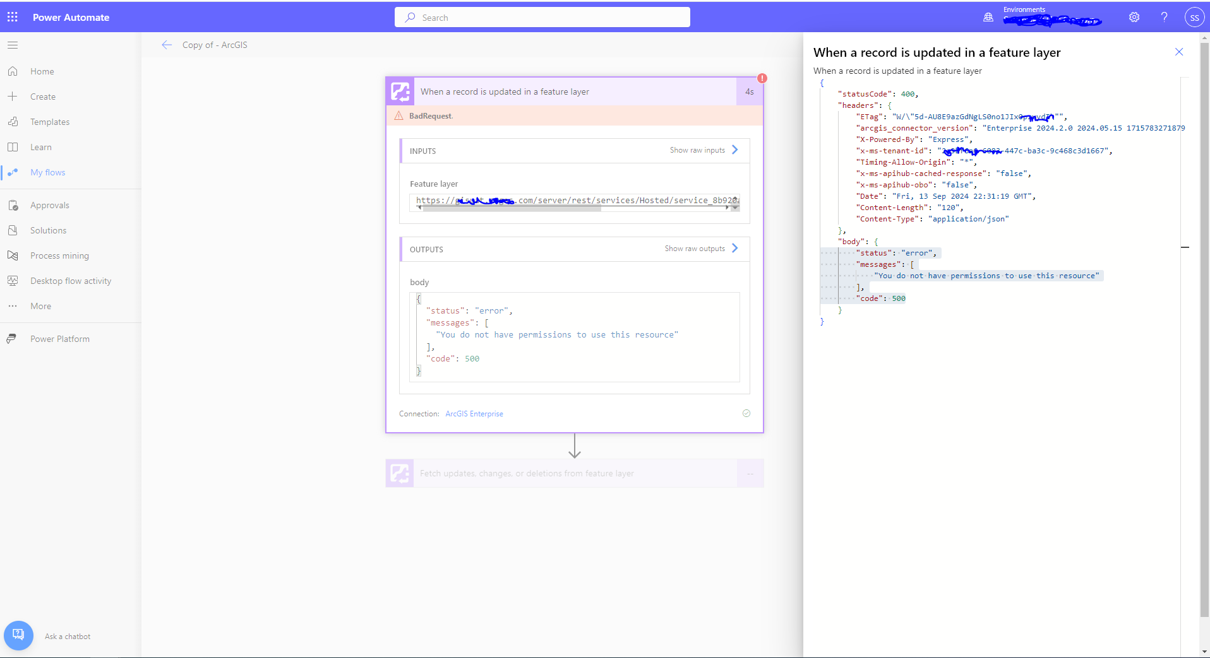Open the ArcGIS Enterprise connection link
Image resolution: width=1210 pixels, height=658 pixels.
(x=474, y=413)
